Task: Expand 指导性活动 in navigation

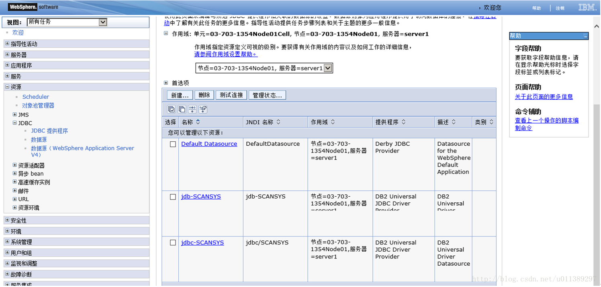Action: (7, 44)
